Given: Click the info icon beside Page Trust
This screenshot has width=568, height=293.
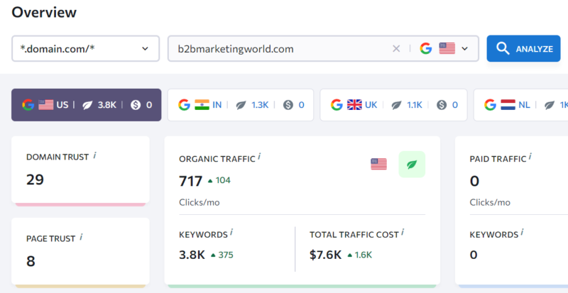Looking at the screenshot, I should [81, 237].
